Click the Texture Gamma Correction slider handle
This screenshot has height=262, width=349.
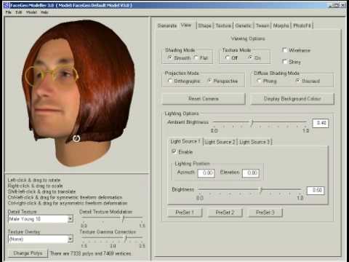tap(126, 238)
